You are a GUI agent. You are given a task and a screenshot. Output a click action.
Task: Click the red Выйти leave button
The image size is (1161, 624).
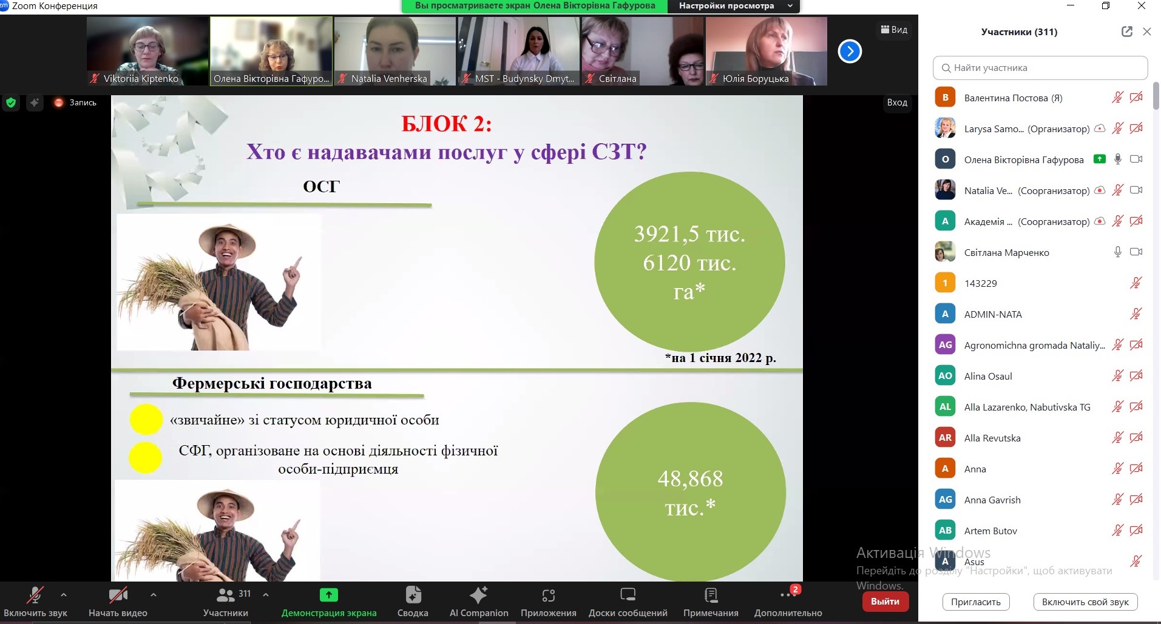tap(885, 602)
